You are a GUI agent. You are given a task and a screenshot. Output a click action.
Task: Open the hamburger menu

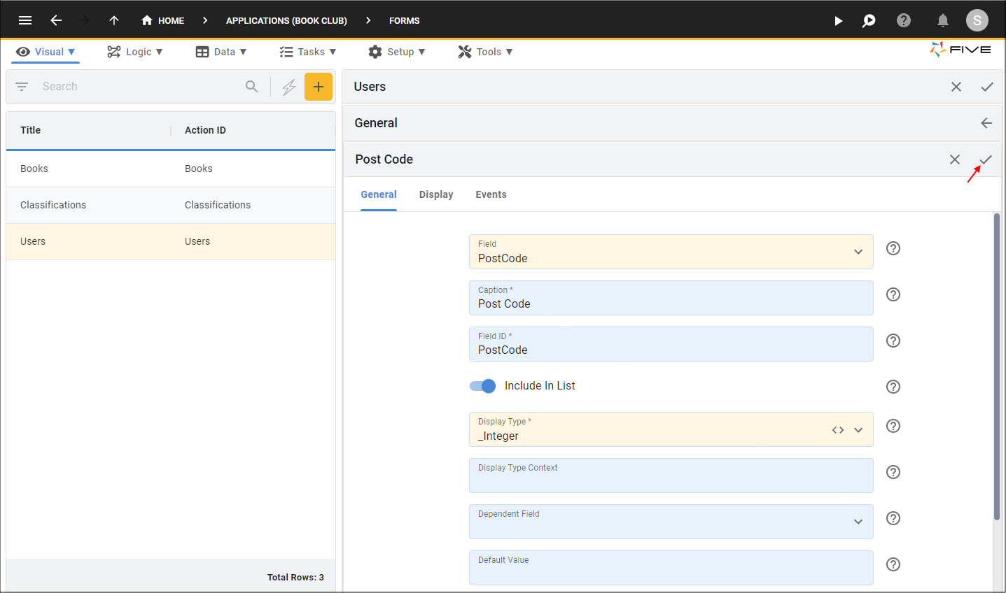25,20
